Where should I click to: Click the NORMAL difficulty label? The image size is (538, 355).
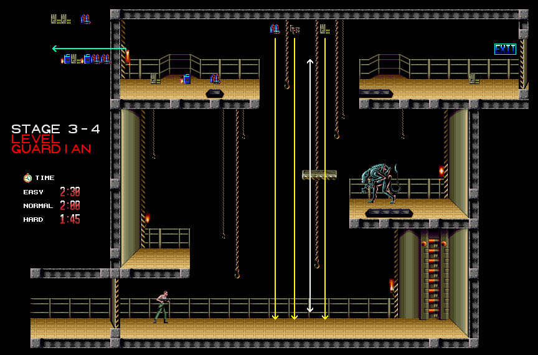(x=38, y=206)
